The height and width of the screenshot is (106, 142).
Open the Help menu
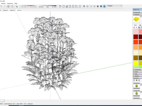coord(16,4)
